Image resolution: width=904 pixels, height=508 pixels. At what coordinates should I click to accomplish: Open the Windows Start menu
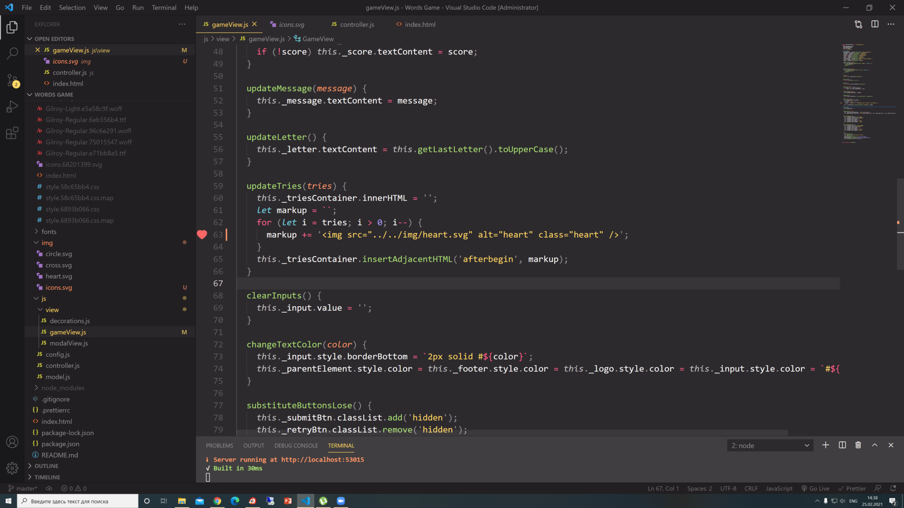[8, 501]
